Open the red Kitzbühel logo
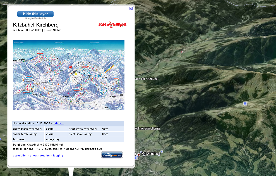Screen dimensions: 276x176 tap(112, 25)
